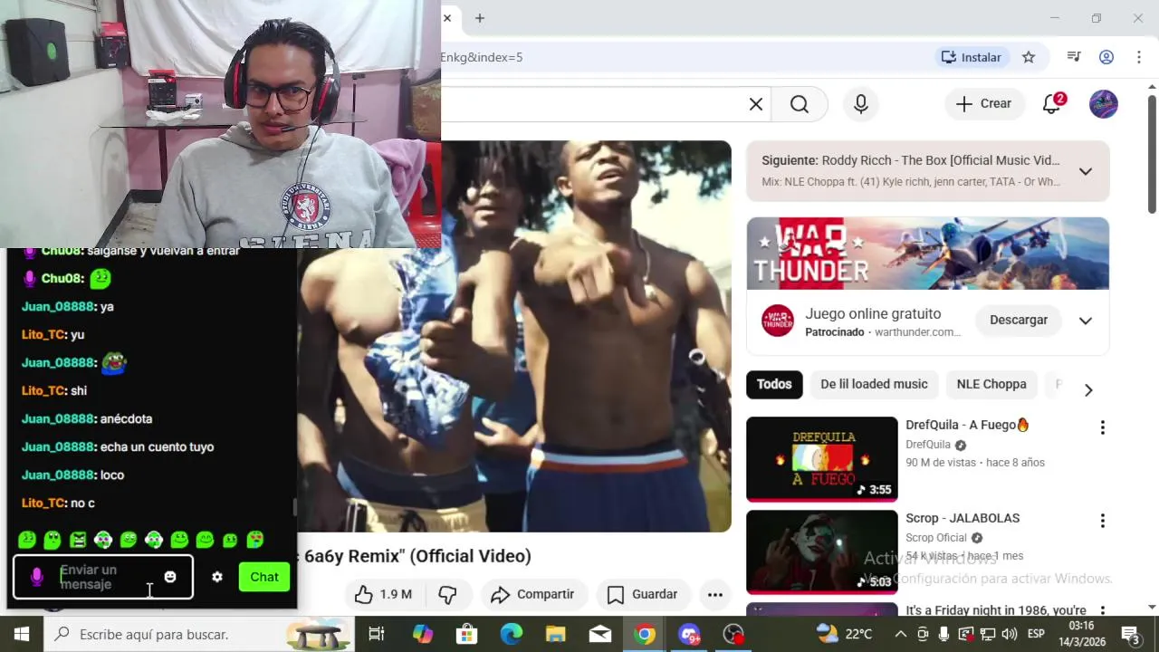Image resolution: width=1159 pixels, height=652 pixels.
Task: Open the War Thunder banner ad
Action: (927, 254)
